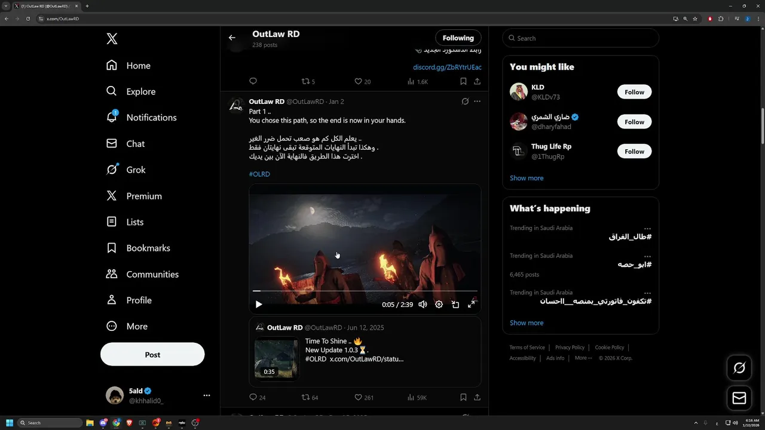765x430 pixels.
Task: Follow ضاري الشمري
Action: point(634,122)
